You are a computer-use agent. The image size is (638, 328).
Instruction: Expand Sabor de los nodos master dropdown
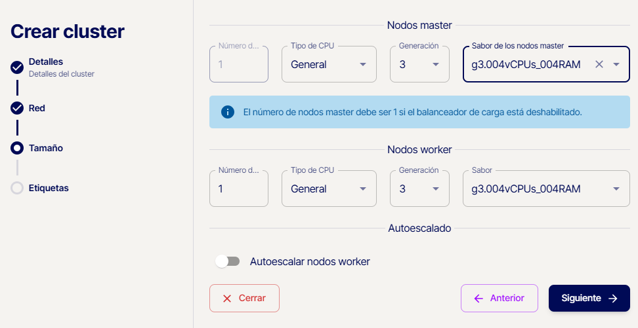pyautogui.click(x=616, y=64)
